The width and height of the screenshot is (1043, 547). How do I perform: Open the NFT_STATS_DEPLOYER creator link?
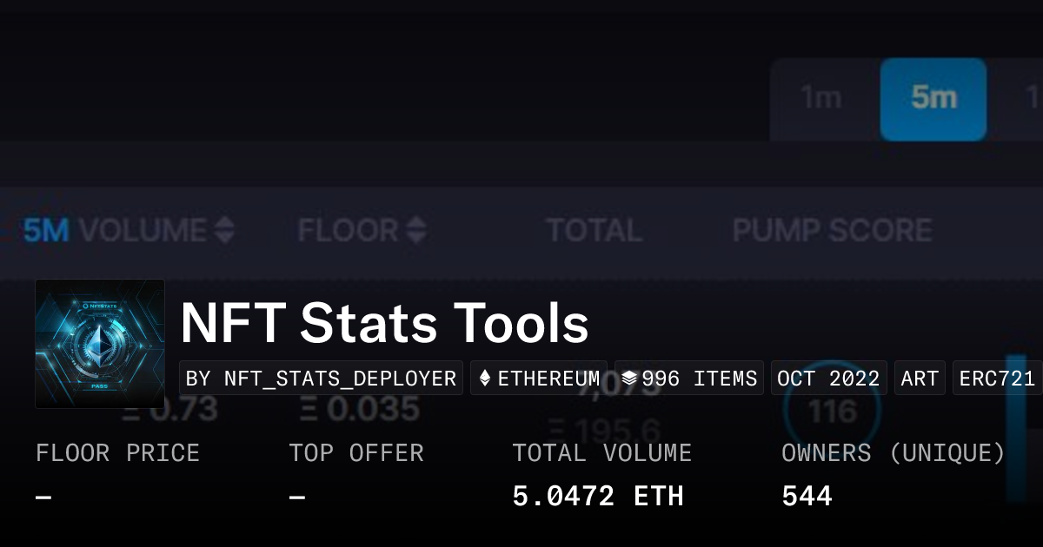(321, 379)
